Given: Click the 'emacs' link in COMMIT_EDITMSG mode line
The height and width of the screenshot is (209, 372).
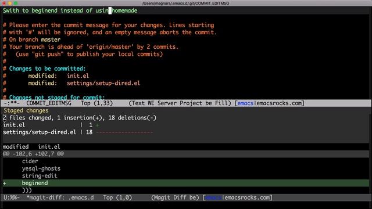Looking at the screenshot, I should 245,103.
